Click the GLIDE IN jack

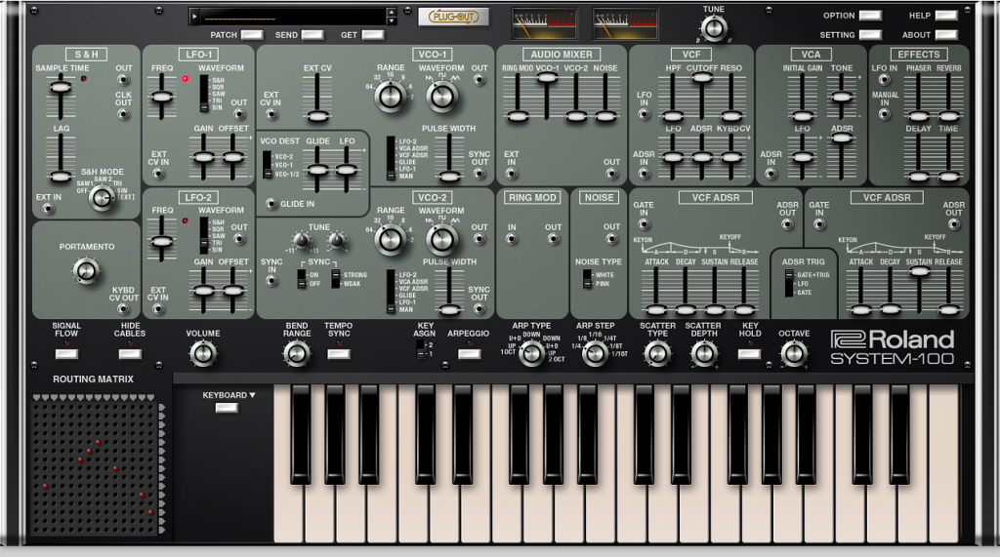pyautogui.click(x=271, y=204)
